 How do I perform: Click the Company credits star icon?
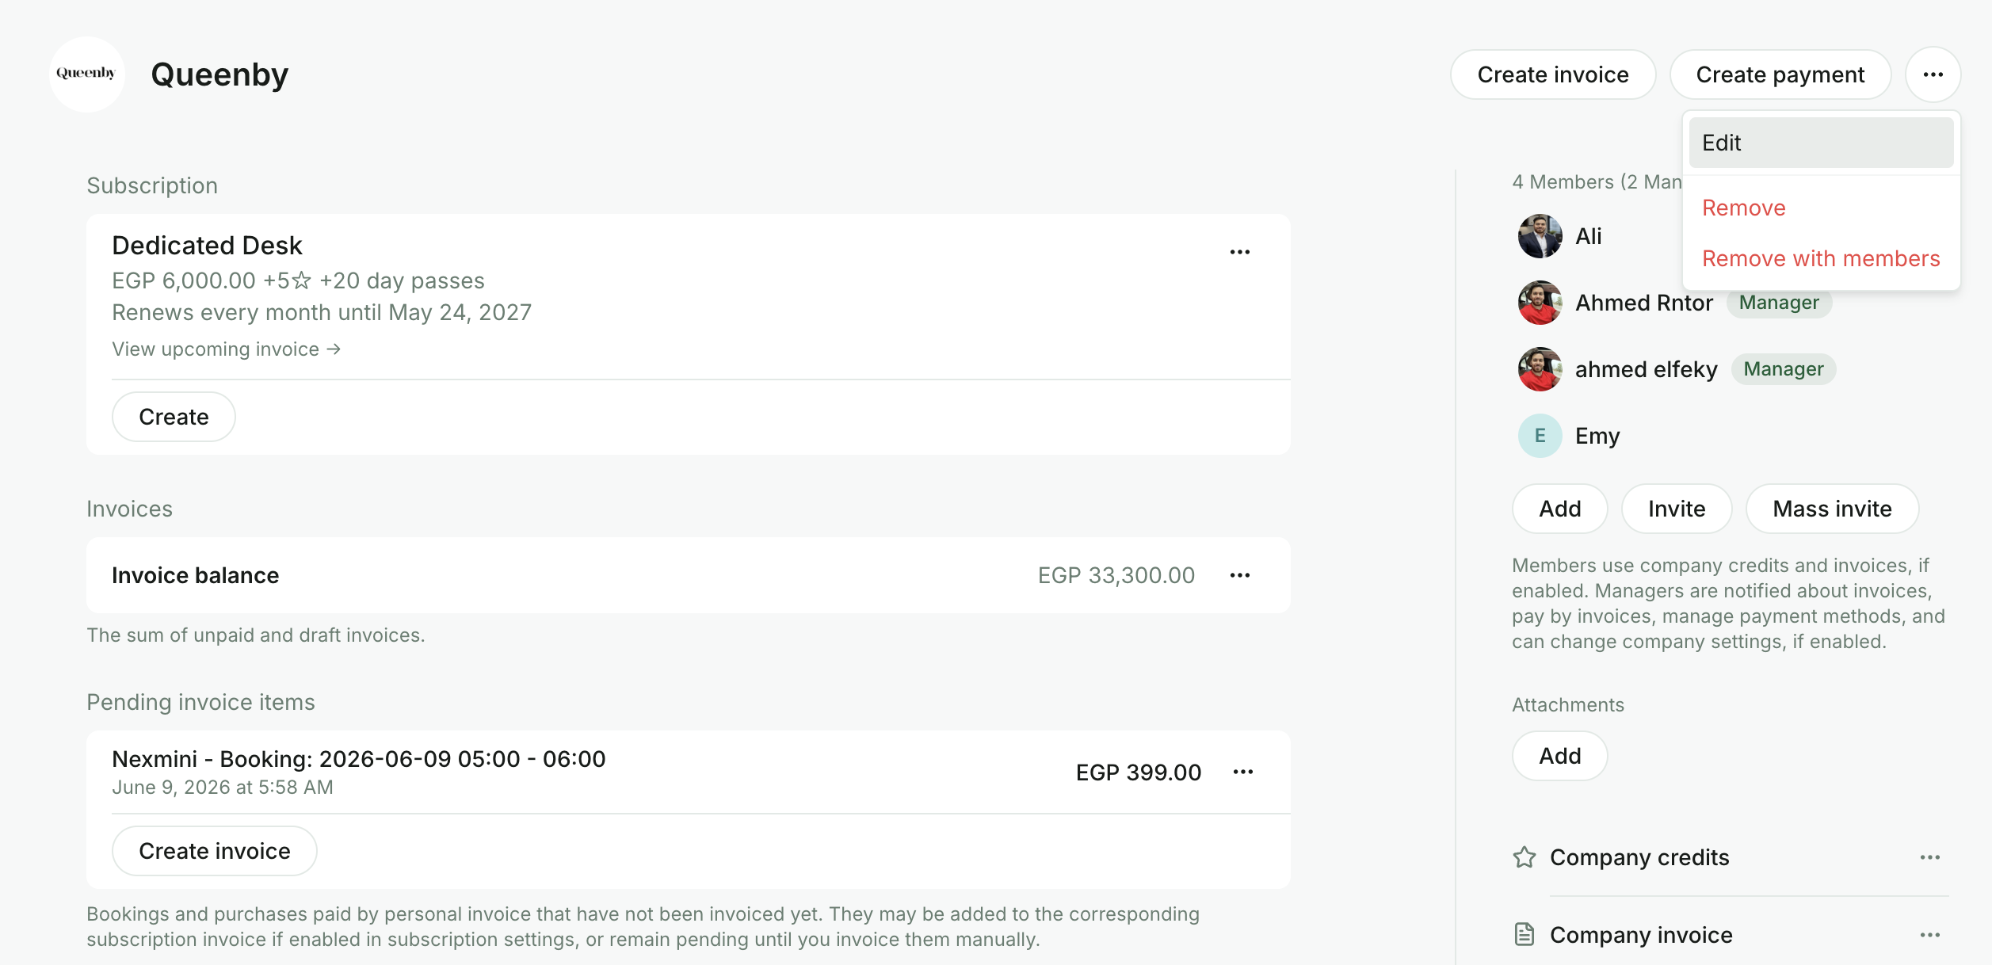[x=1525, y=857]
